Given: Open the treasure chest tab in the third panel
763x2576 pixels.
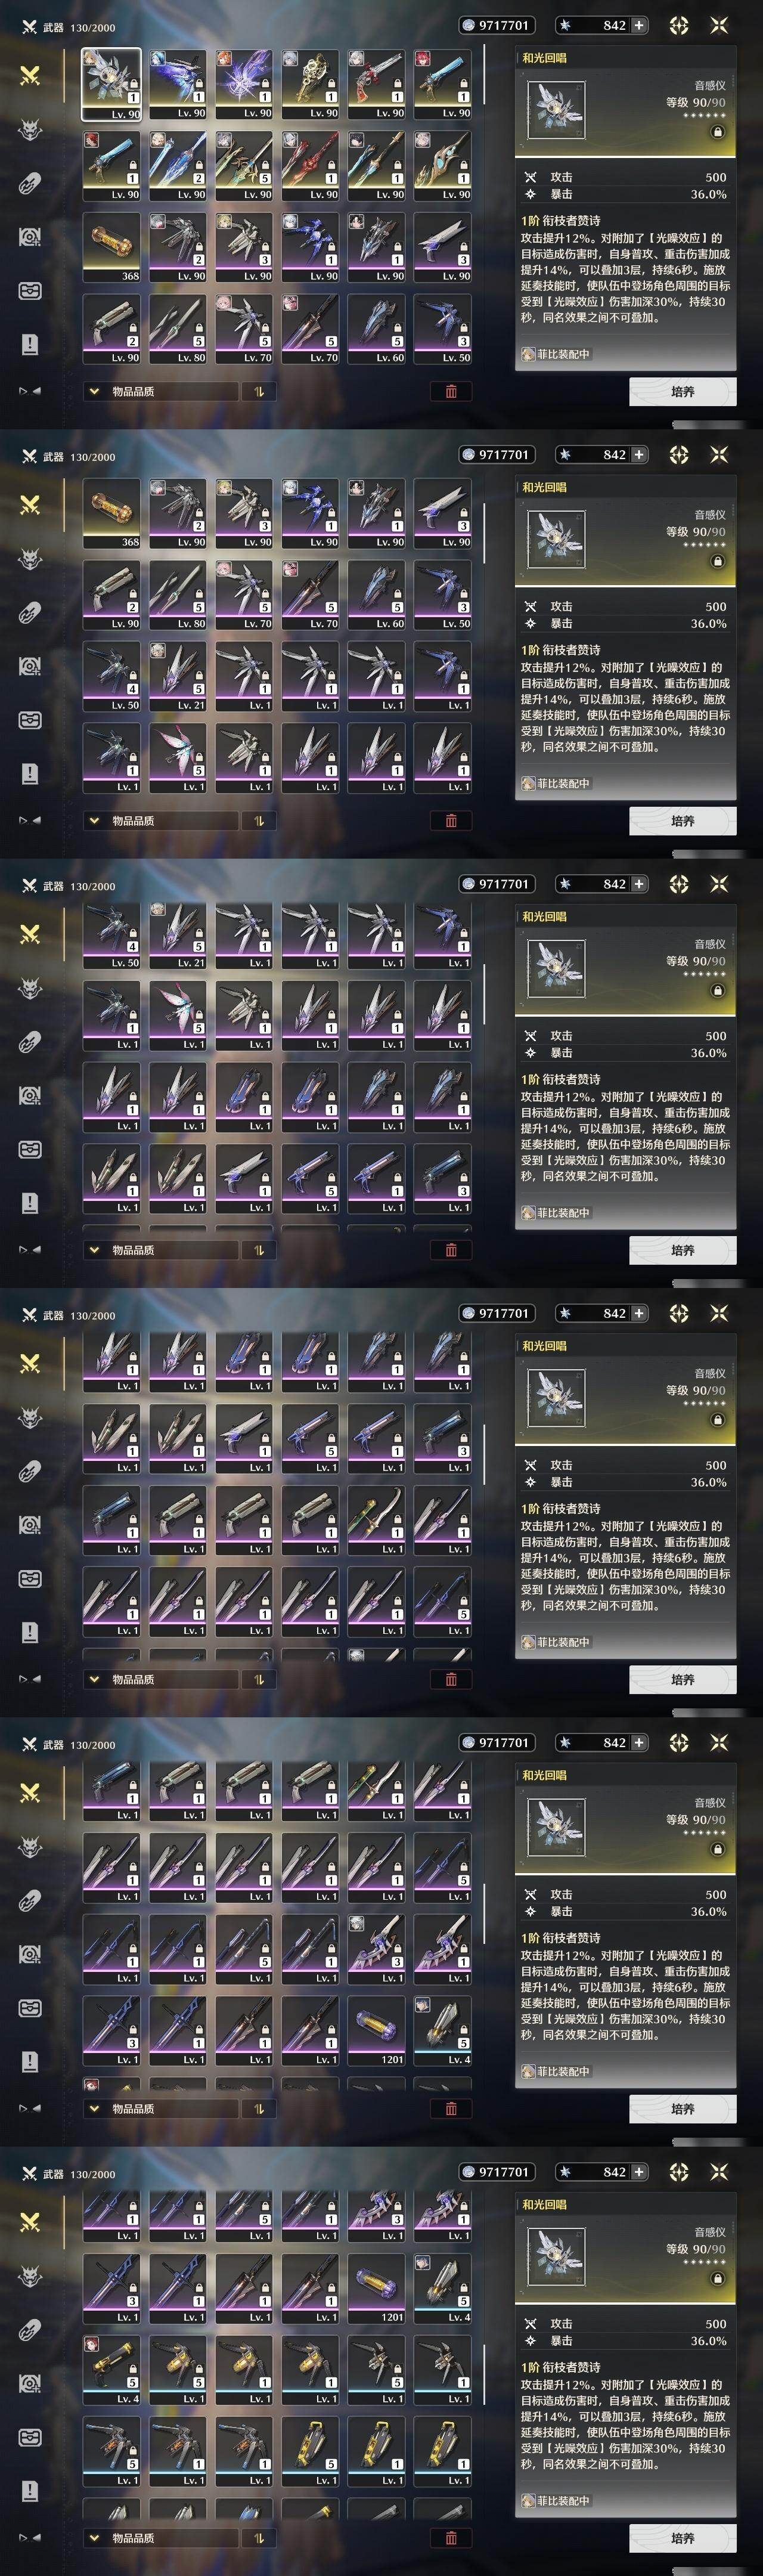Looking at the screenshot, I should tap(30, 1150).
